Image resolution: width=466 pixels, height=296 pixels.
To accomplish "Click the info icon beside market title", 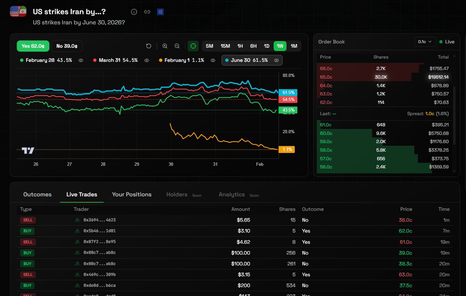I will tap(134, 12).
